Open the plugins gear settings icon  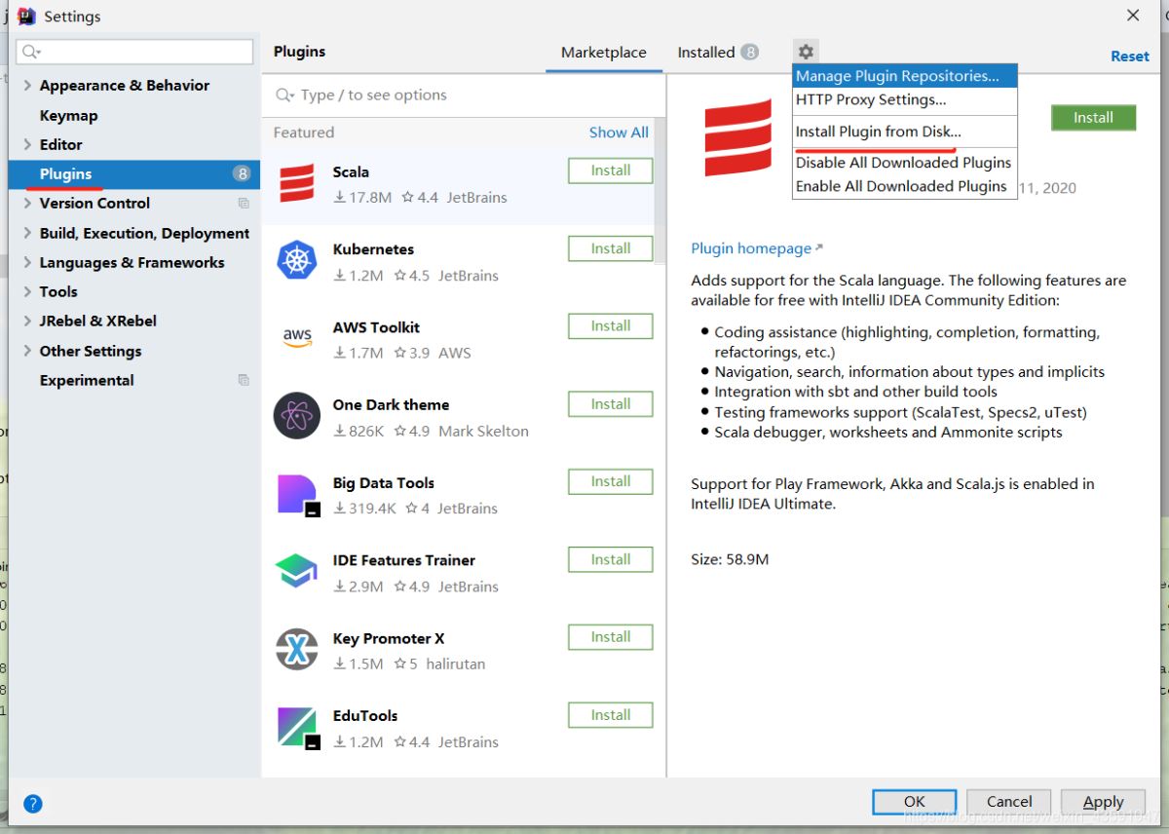[806, 52]
